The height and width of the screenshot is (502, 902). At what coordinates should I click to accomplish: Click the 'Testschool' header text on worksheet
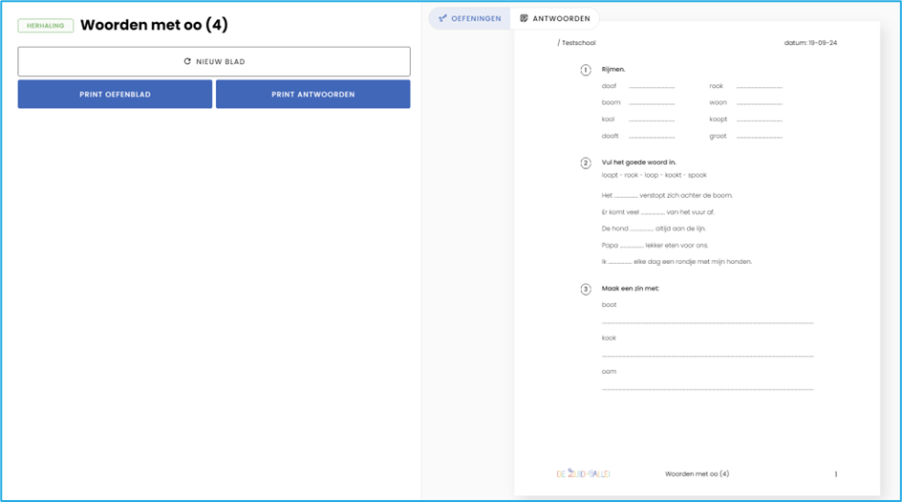pos(577,43)
